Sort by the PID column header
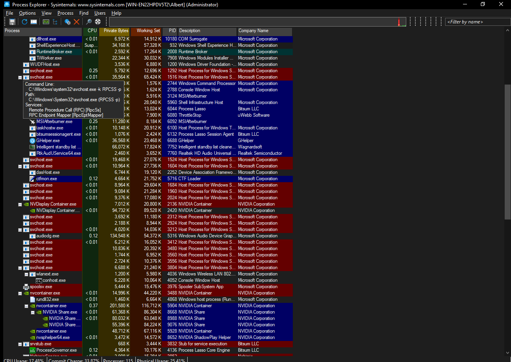This screenshot has height=362, width=511. [x=170, y=32]
